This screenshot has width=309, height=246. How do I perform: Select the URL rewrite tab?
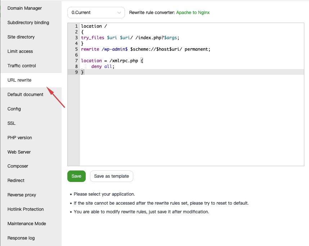19,80
